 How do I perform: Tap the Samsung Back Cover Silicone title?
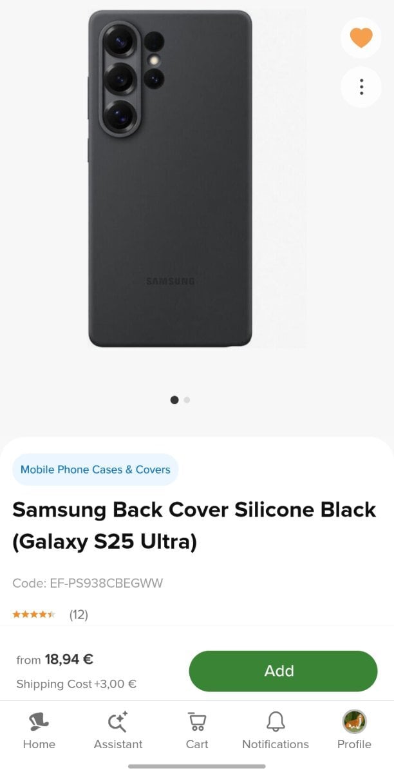tap(194, 526)
